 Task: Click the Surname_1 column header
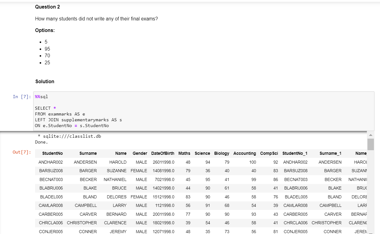pyautogui.click(x=331, y=153)
